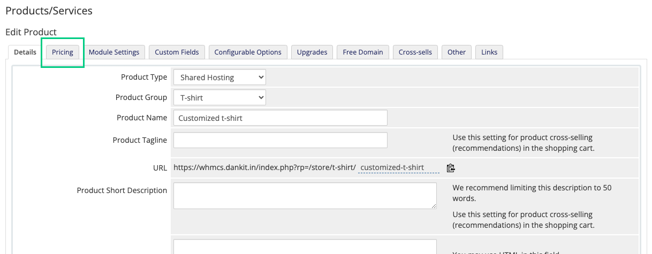The width and height of the screenshot is (652, 254).
Task: Click the Product Group label
Action: (141, 97)
